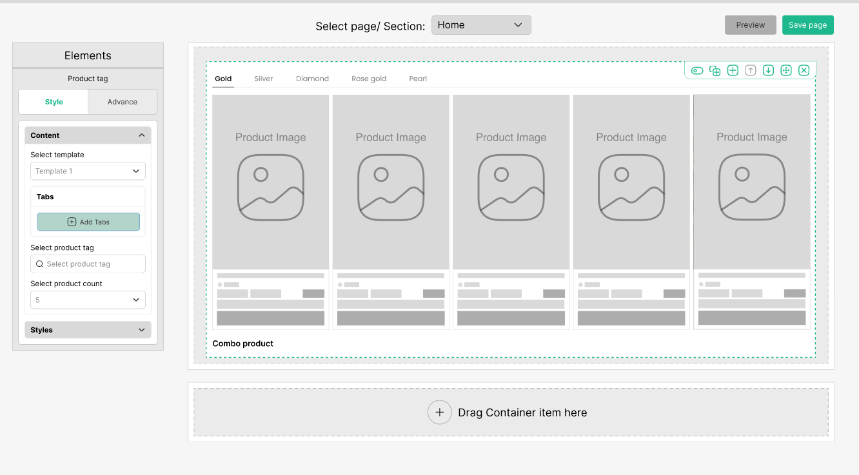This screenshot has height=475, width=859.
Task: Click the Tabs heading in Content section
Action: coord(45,197)
